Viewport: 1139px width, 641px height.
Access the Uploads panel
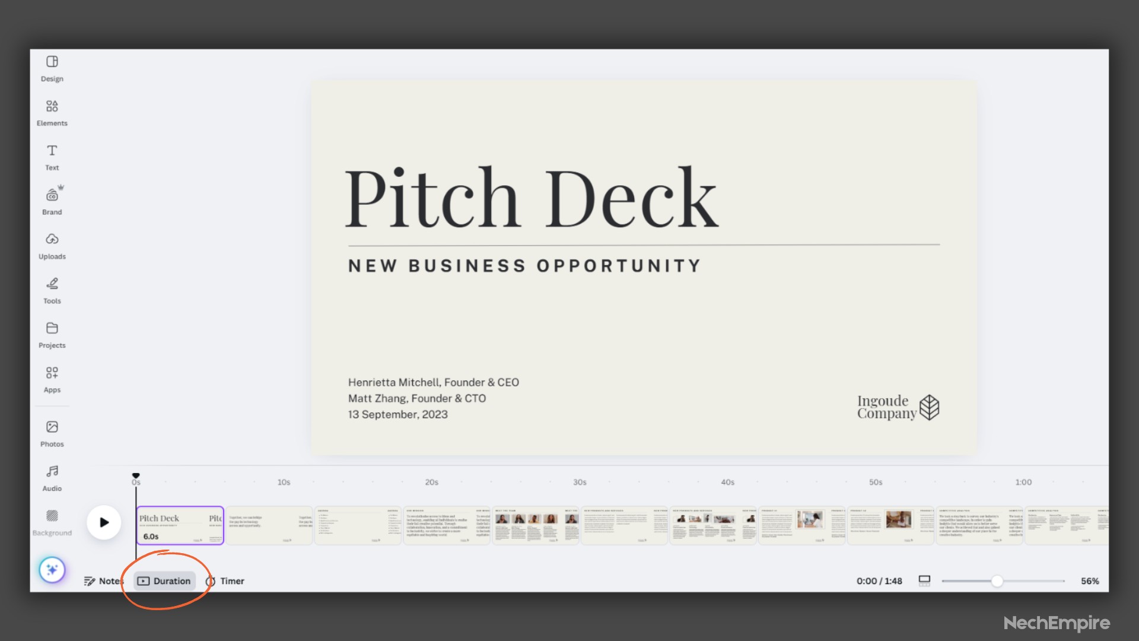(52, 246)
